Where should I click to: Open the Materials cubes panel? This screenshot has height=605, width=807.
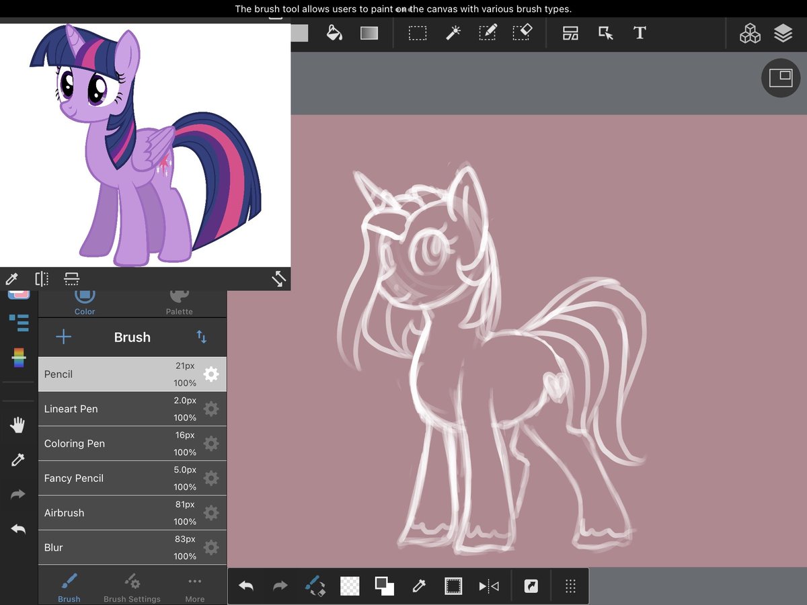pos(750,33)
